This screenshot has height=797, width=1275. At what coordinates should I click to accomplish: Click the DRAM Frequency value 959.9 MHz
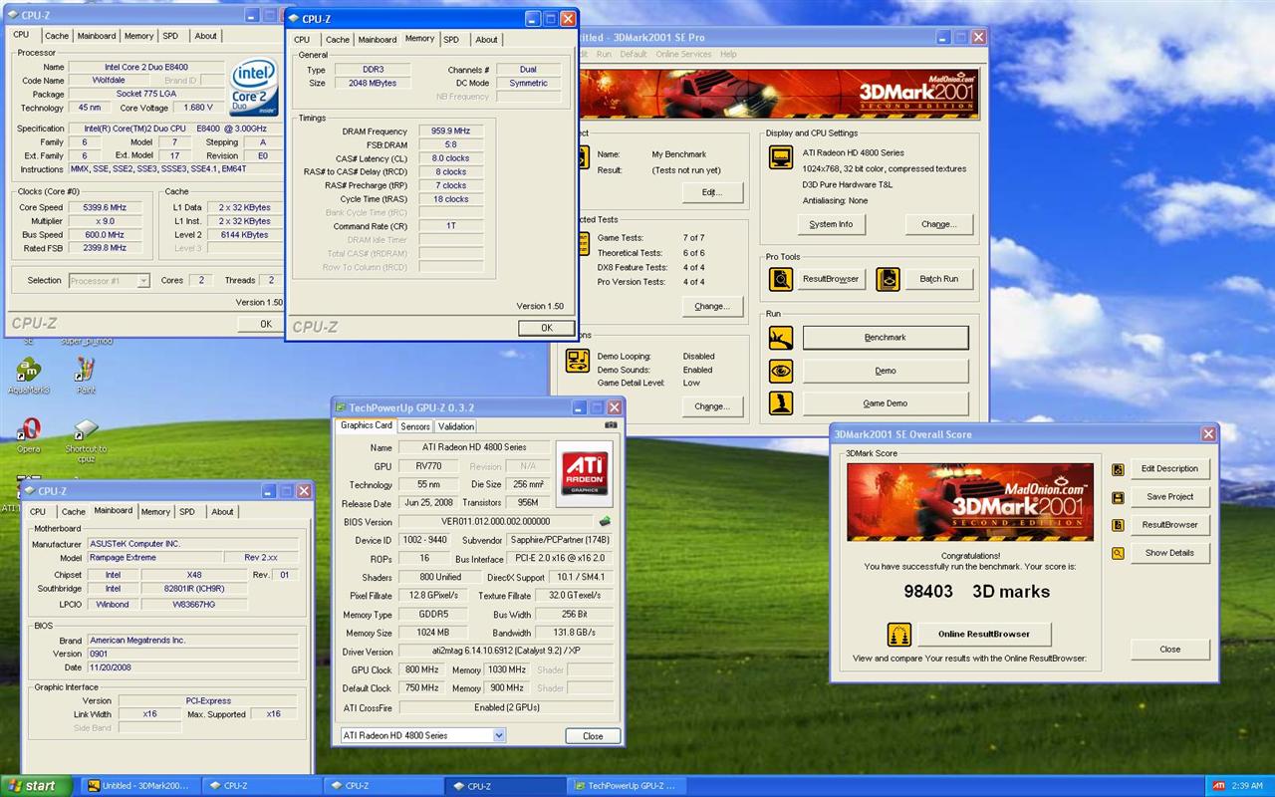tap(450, 131)
